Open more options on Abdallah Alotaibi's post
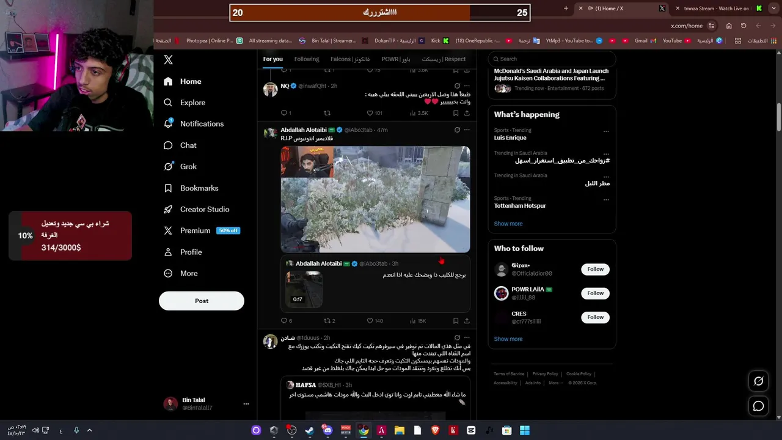The height and width of the screenshot is (440, 782). (x=467, y=130)
